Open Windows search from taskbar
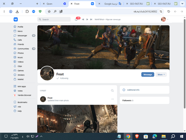Screen dimensions: 186x140 coord(173,136)
